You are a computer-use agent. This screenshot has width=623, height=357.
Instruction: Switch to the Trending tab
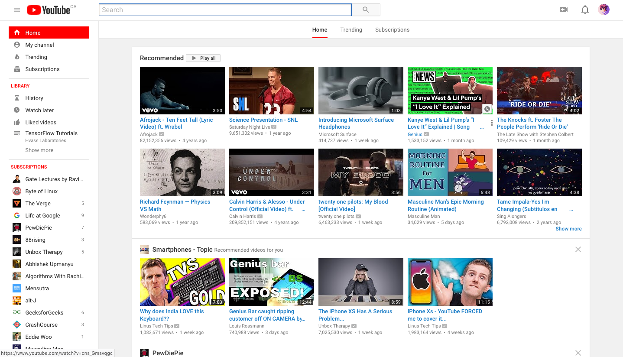click(x=351, y=30)
